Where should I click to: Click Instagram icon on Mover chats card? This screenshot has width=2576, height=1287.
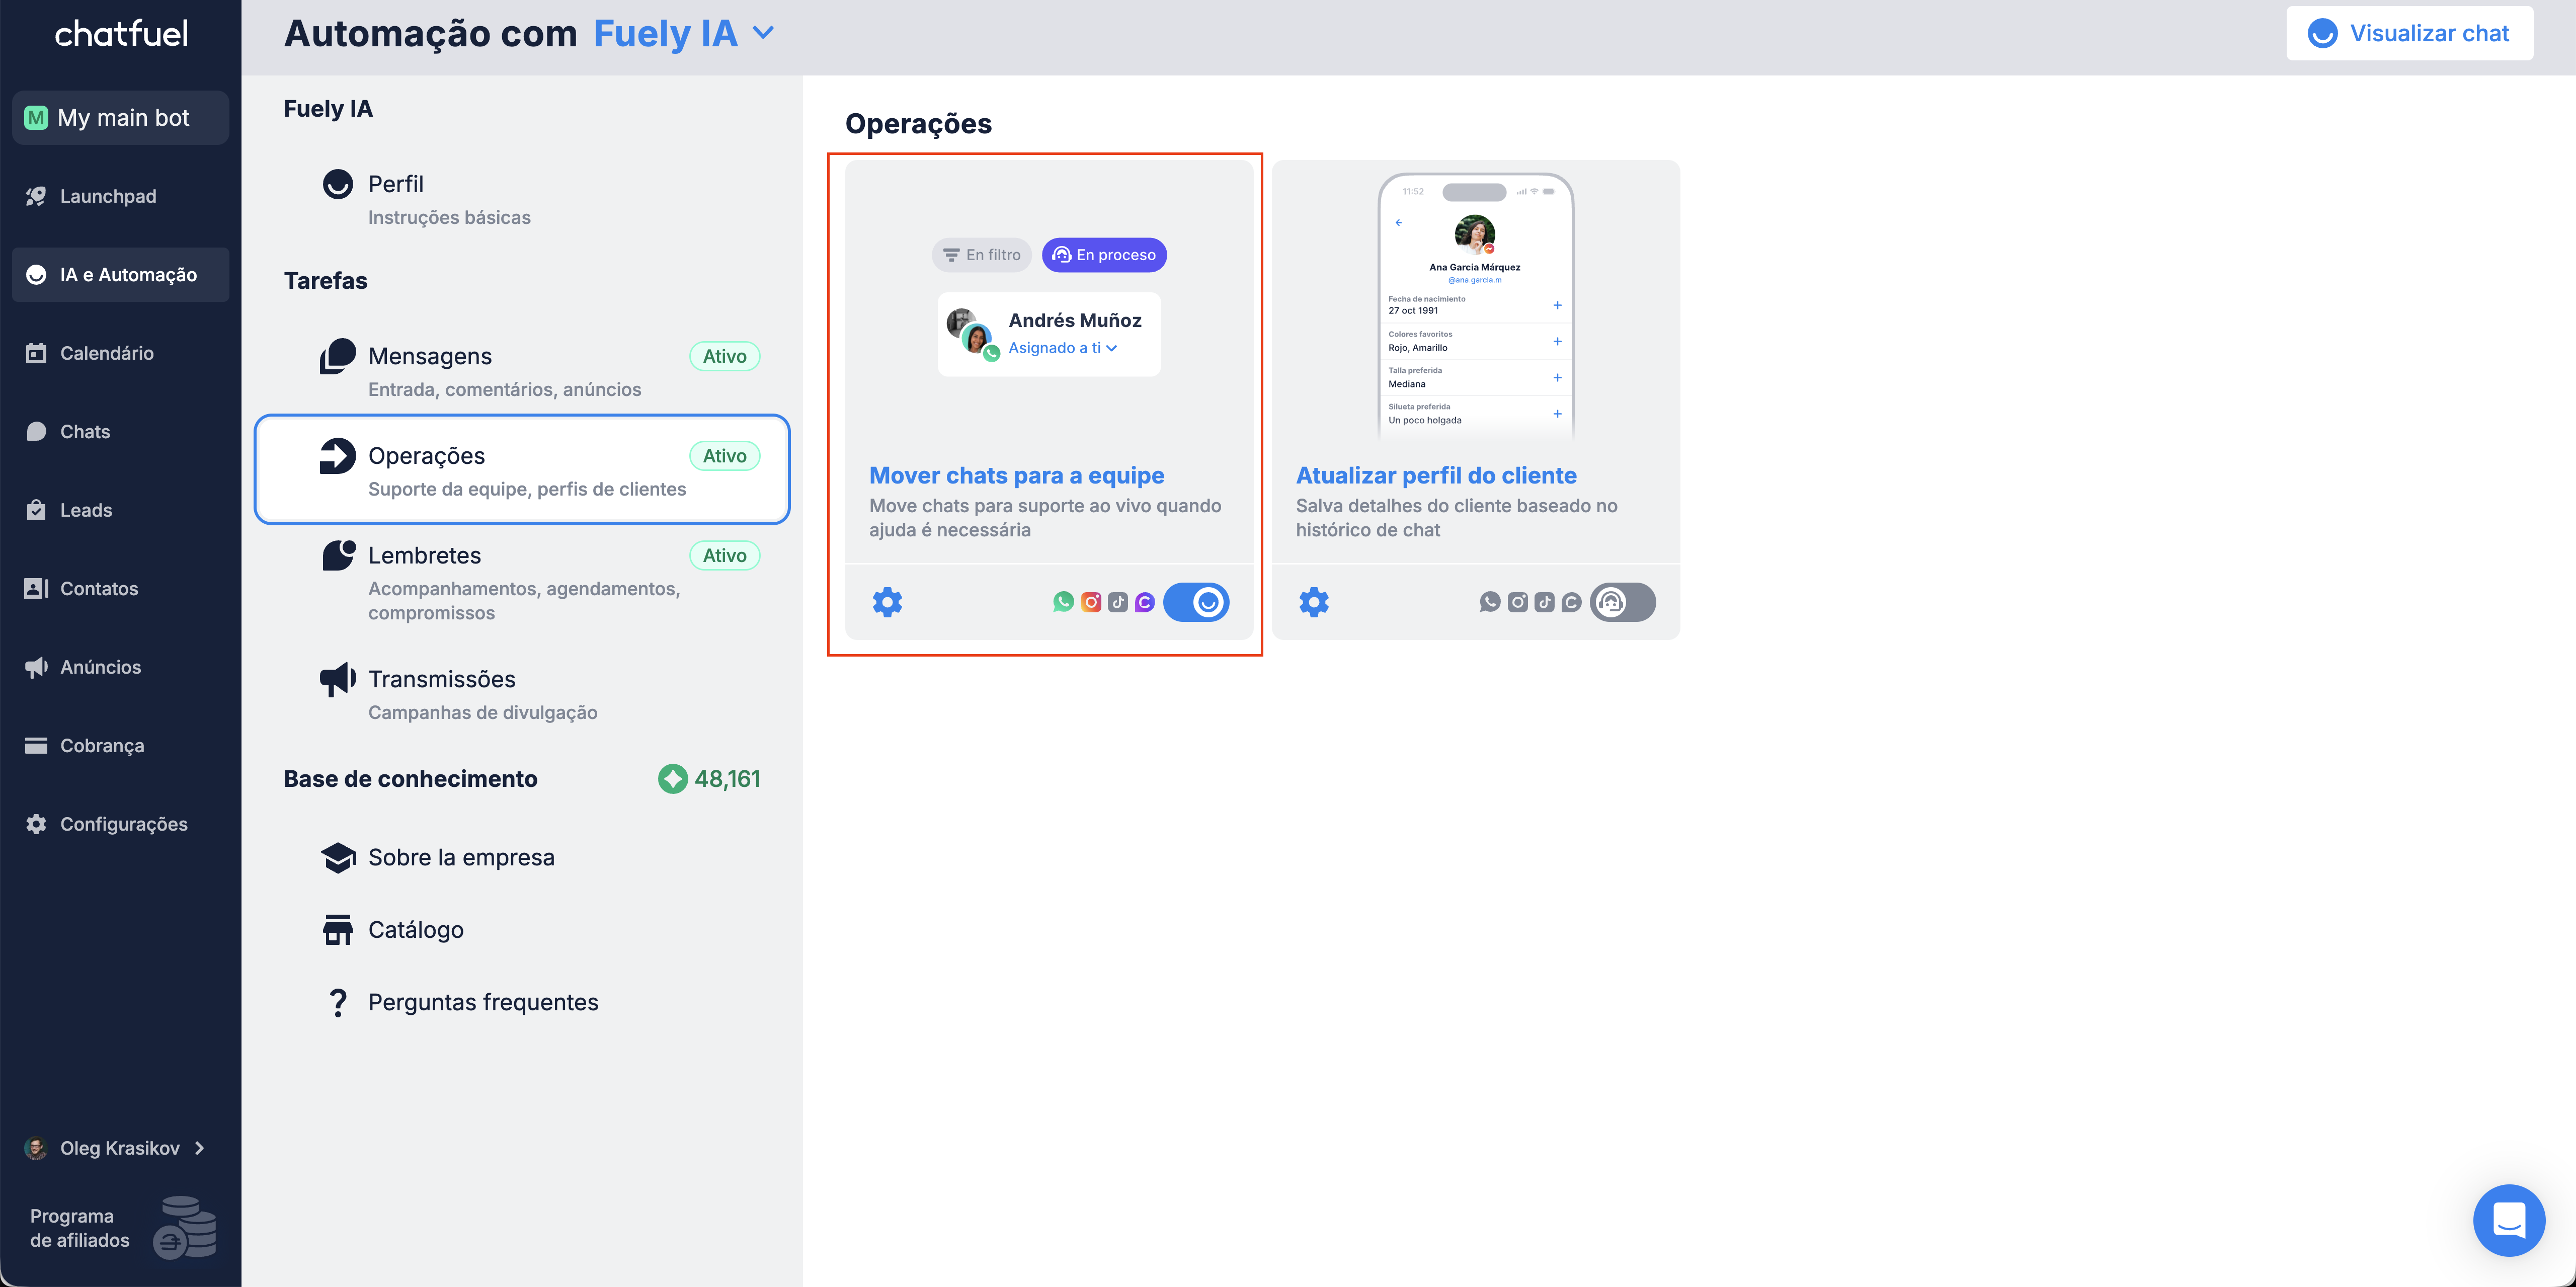click(x=1091, y=602)
